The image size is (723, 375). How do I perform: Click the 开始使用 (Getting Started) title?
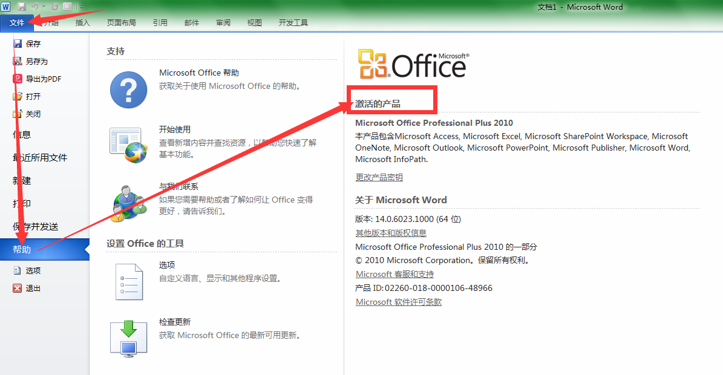pyautogui.click(x=175, y=129)
